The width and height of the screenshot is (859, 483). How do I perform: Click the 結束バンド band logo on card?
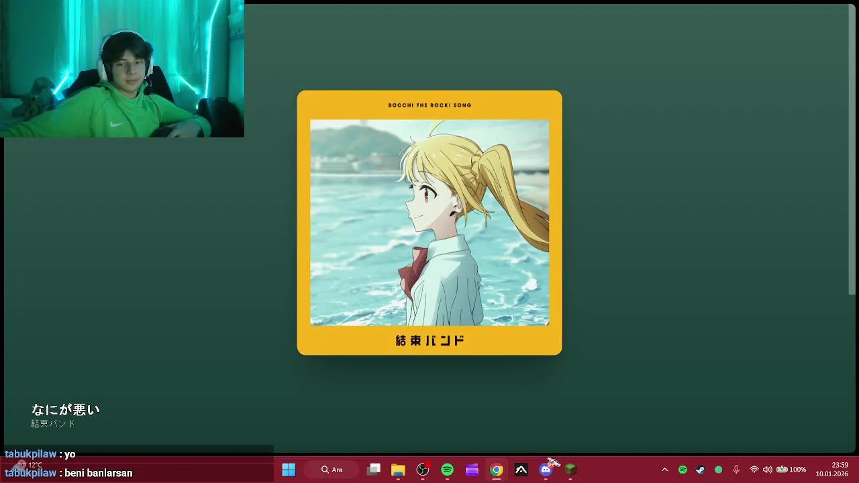coord(429,341)
